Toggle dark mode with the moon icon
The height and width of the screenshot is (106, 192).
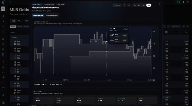pos(184,2)
